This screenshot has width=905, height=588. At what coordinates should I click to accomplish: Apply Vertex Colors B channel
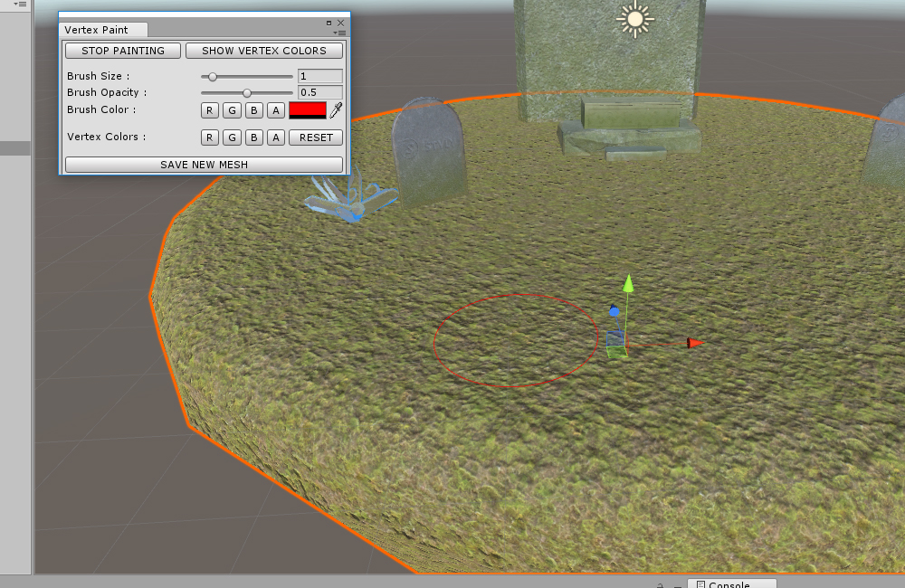tap(254, 138)
